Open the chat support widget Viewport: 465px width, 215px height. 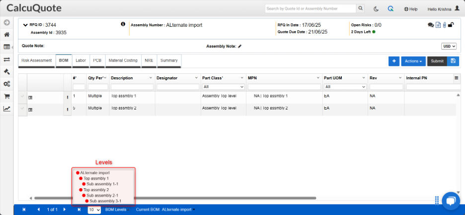pos(451,201)
